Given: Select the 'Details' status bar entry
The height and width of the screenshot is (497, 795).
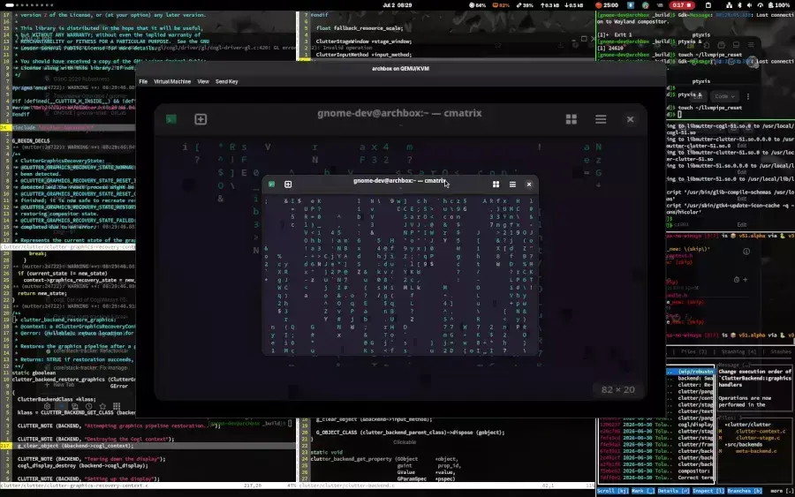Looking at the screenshot, I should [x=673, y=491].
